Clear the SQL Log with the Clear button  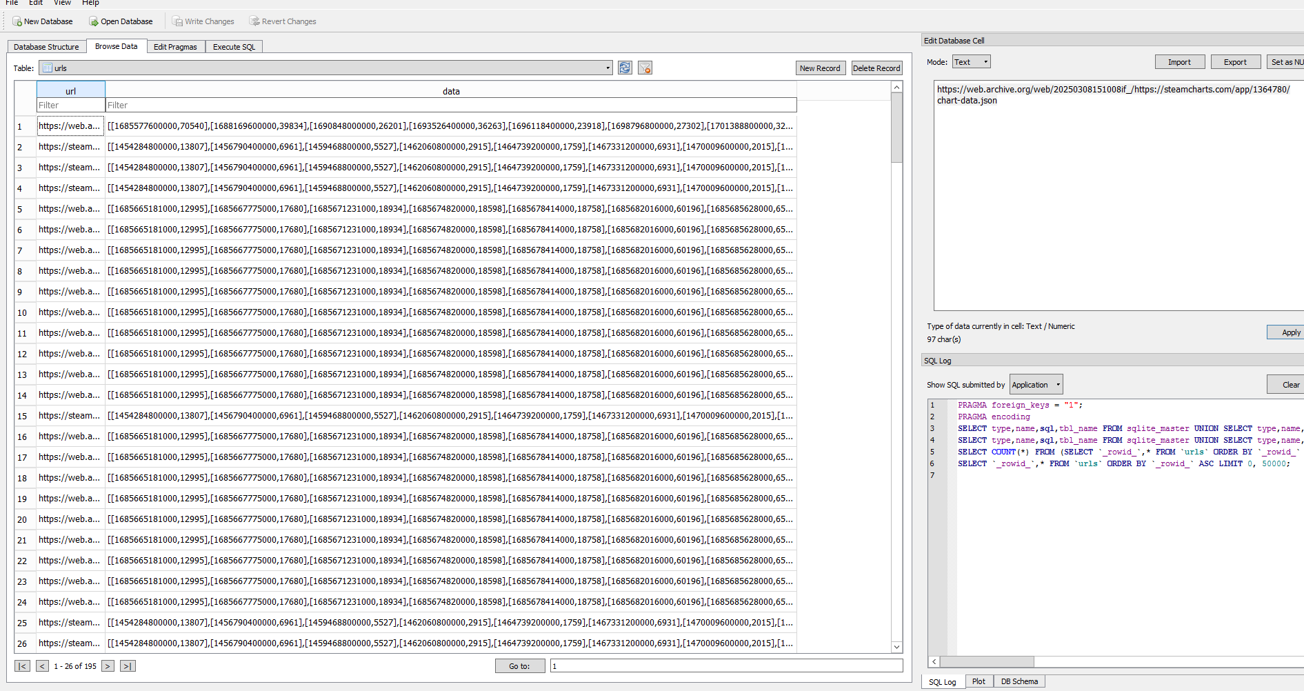[x=1287, y=385]
